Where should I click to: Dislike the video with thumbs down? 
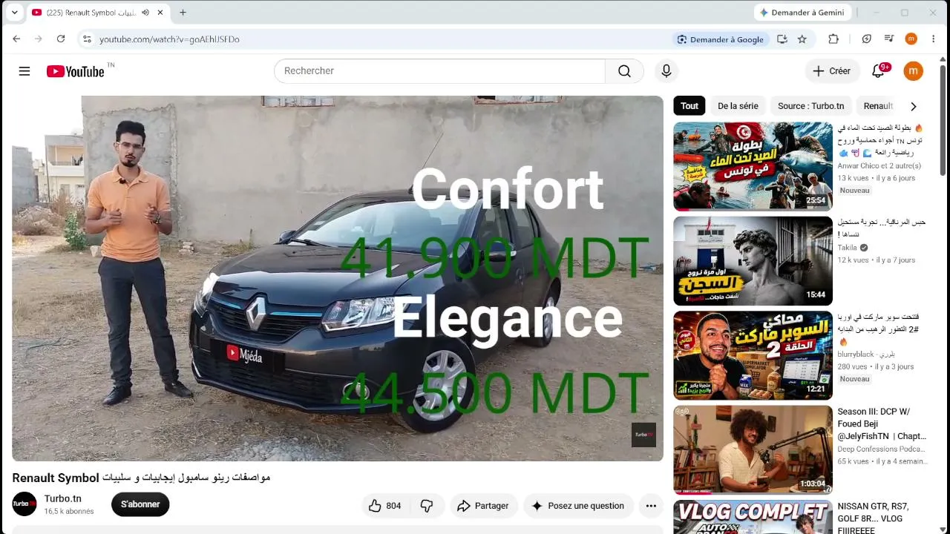click(427, 506)
